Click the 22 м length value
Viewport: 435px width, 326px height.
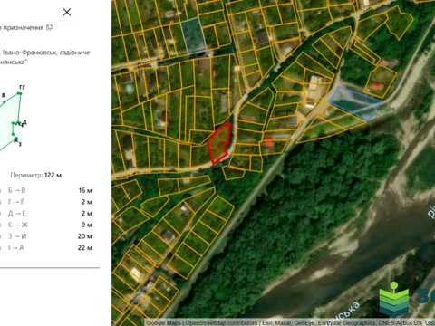click(85, 248)
